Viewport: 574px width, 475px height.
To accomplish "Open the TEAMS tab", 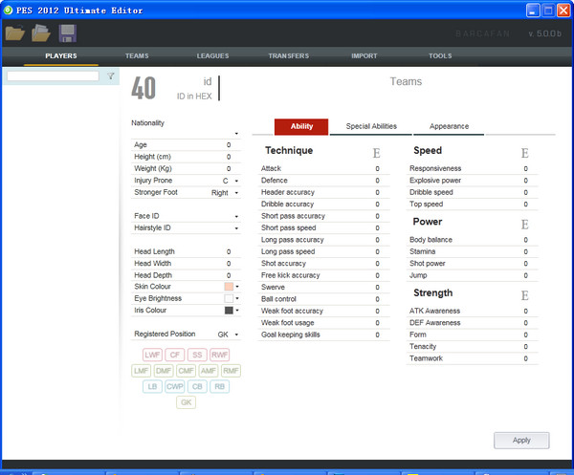I will click(x=137, y=56).
